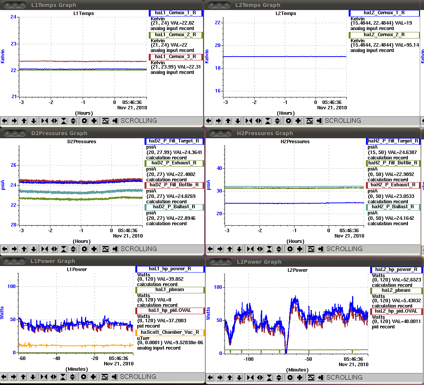424x385 pixels.
Task: Pan left in the L1Temps Graph toolbar
Action: pyautogui.click(x=5, y=121)
